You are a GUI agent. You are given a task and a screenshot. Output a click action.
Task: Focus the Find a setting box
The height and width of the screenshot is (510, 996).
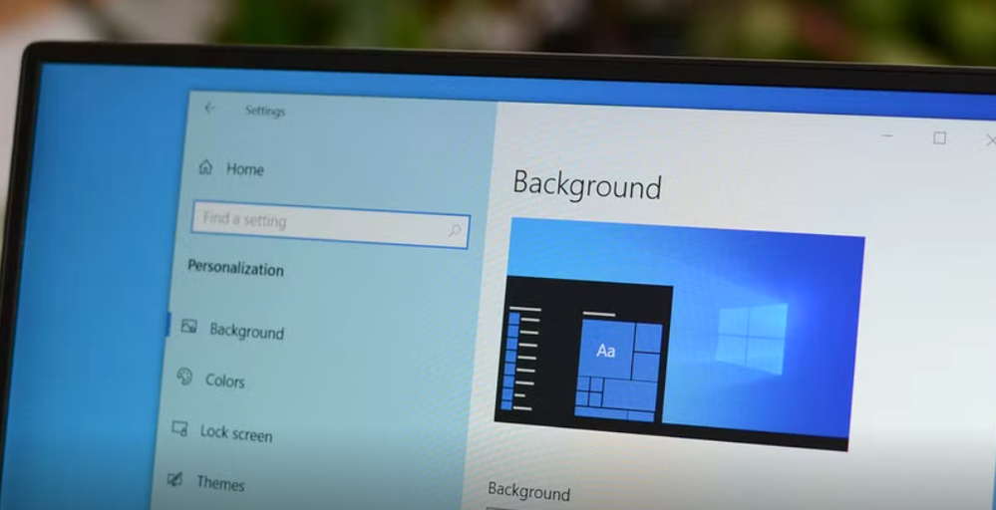[x=330, y=224]
